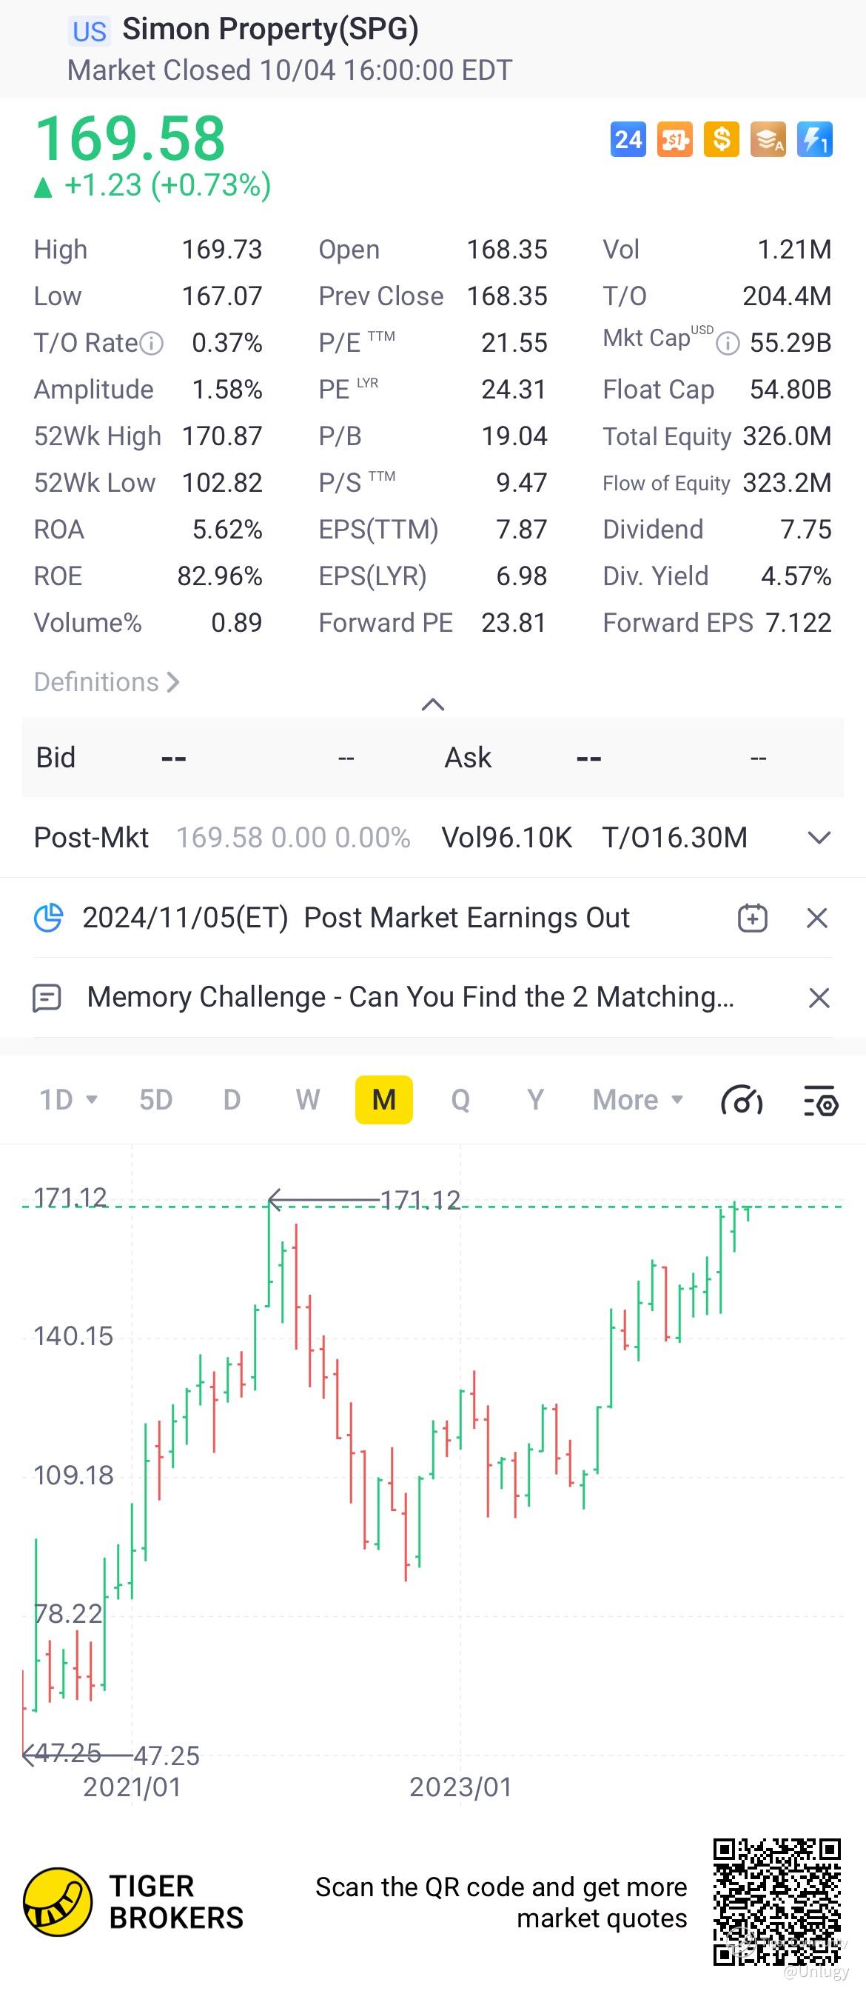Dismiss the Memory Challenge banner

pyautogui.click(x=819, y=998)
